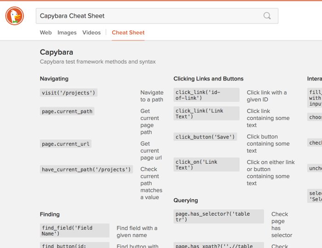Focus the search box containing Capybara Cheat Sheet
This screenshot has height=248, width=322.
click(157, 16)
